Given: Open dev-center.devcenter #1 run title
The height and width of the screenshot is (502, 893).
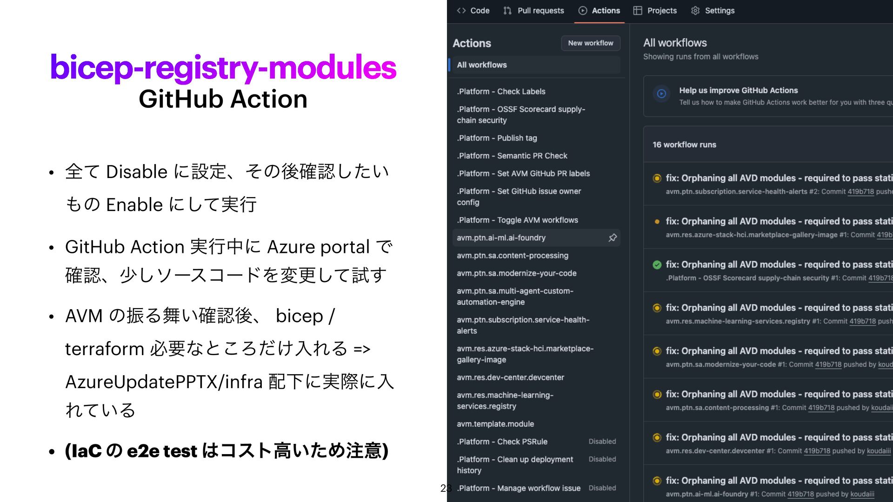Looking at the screenshot, I should pyautogui.click(x=779, y=437).
